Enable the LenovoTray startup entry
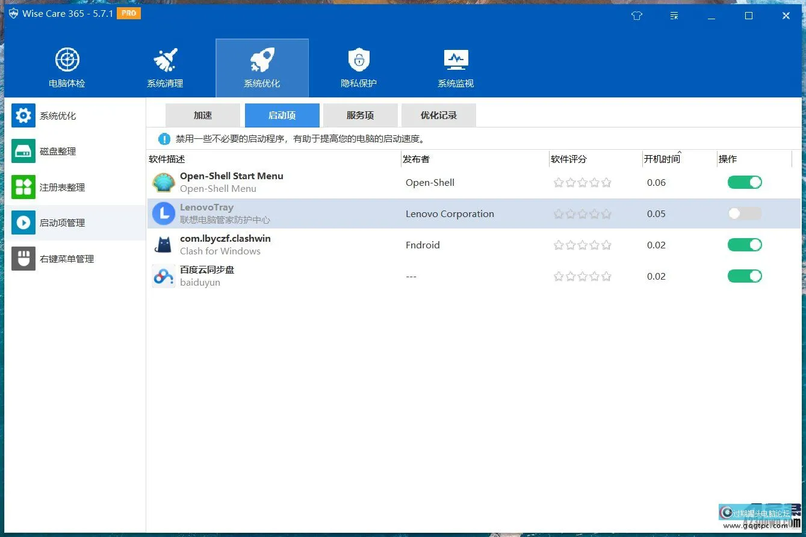Screen dimensions: 806x537 pyautogui.click(x=745, y=213)
